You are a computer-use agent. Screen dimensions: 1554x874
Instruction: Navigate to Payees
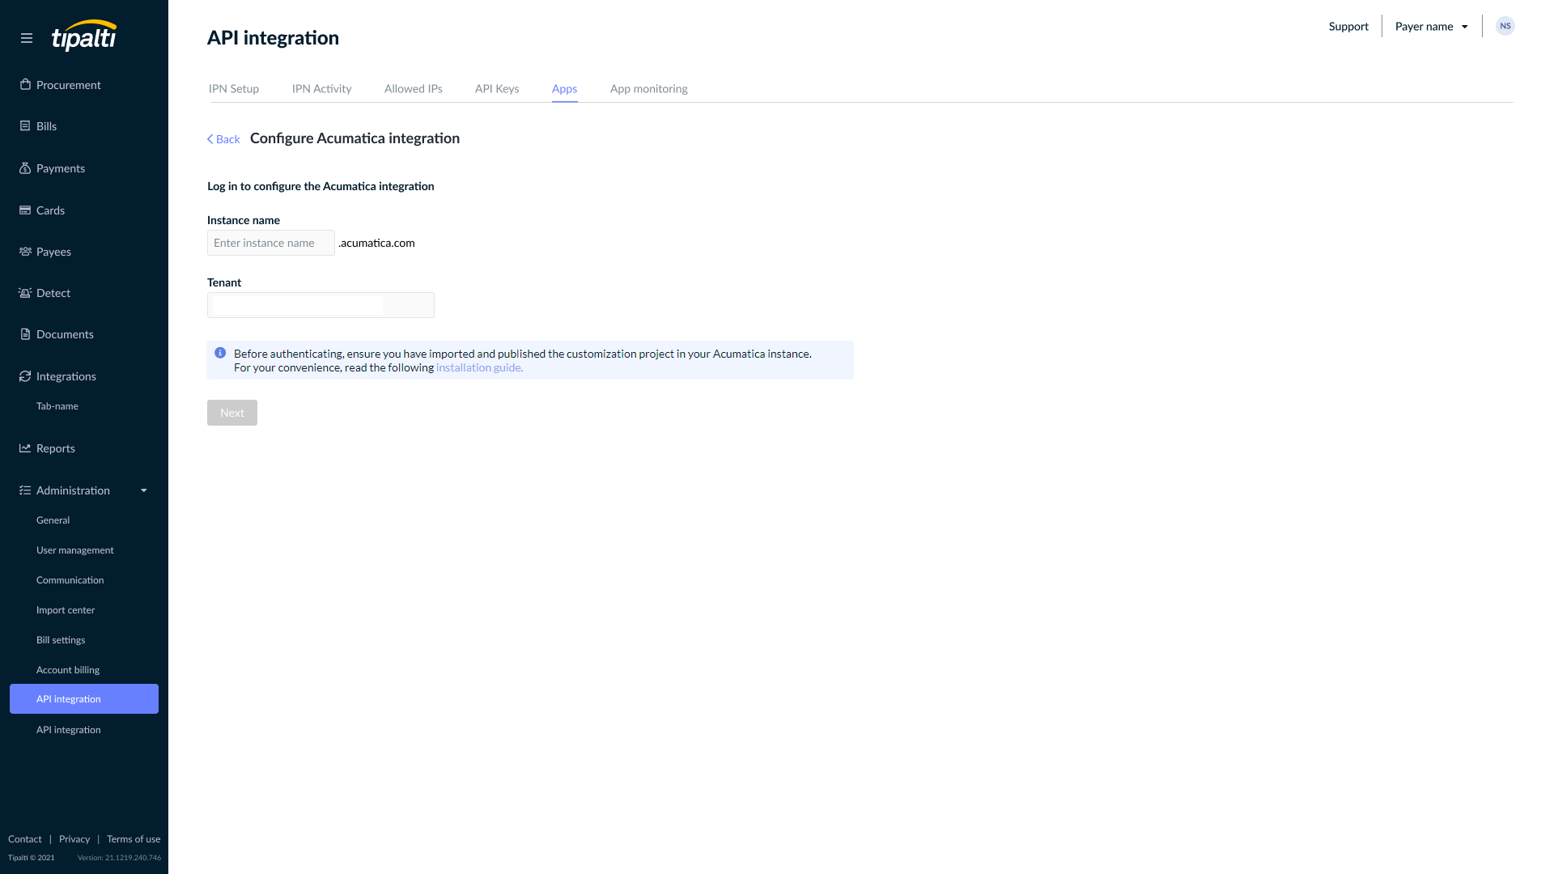53,252
